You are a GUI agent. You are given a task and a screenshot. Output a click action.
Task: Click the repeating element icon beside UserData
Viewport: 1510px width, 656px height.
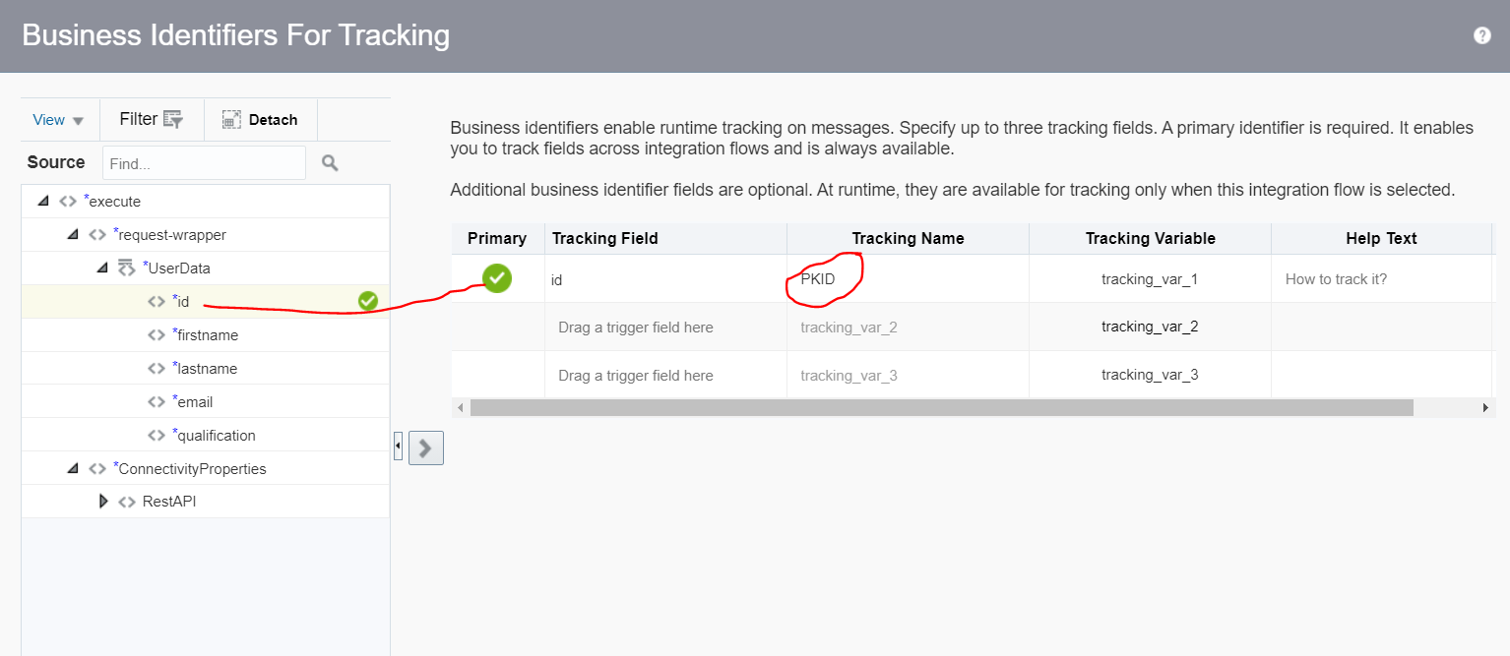tap(125, 267)
